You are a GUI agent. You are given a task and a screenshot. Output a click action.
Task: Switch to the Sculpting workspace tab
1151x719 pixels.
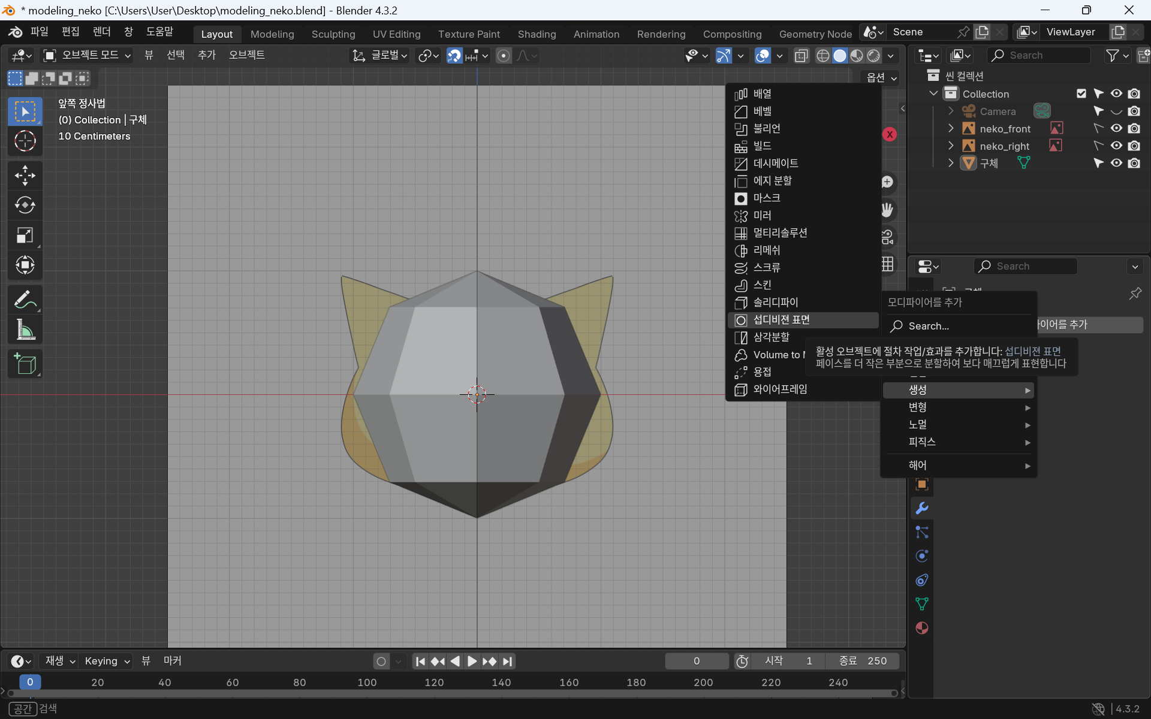[x=333, y=34]
